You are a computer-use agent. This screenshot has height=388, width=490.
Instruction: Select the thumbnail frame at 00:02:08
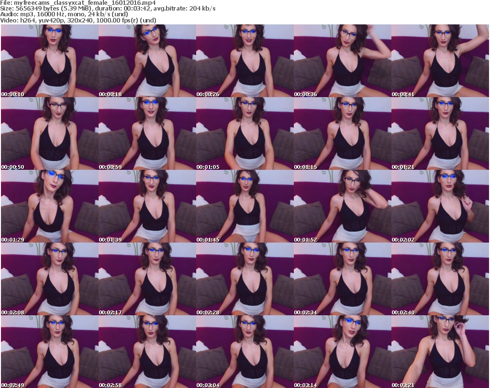point(50,279)
